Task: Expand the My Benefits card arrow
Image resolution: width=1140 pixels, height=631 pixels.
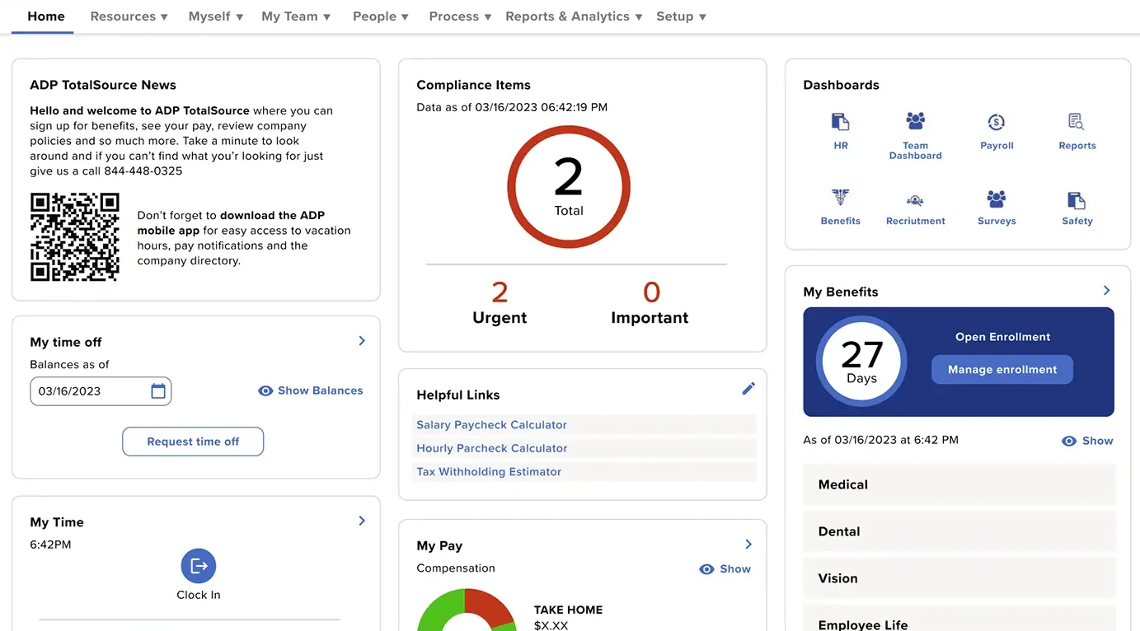Action: tap(1107, 290)
